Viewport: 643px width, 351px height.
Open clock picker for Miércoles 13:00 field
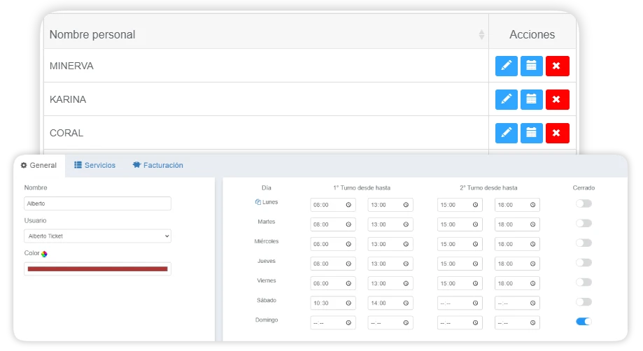(406, 244)
